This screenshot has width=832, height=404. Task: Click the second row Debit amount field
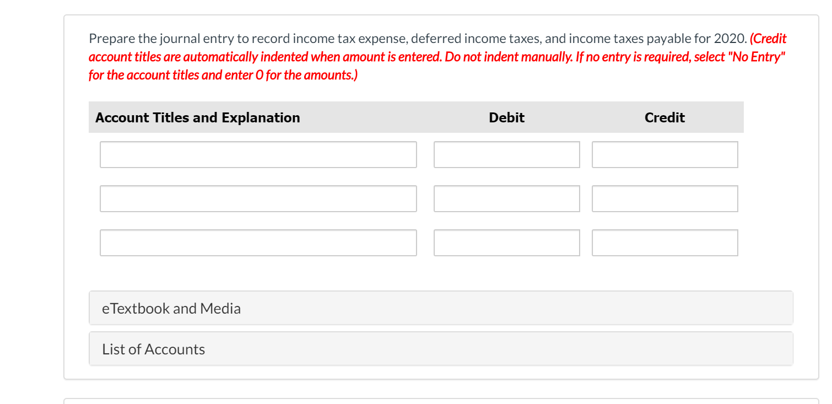coord(506,198)
